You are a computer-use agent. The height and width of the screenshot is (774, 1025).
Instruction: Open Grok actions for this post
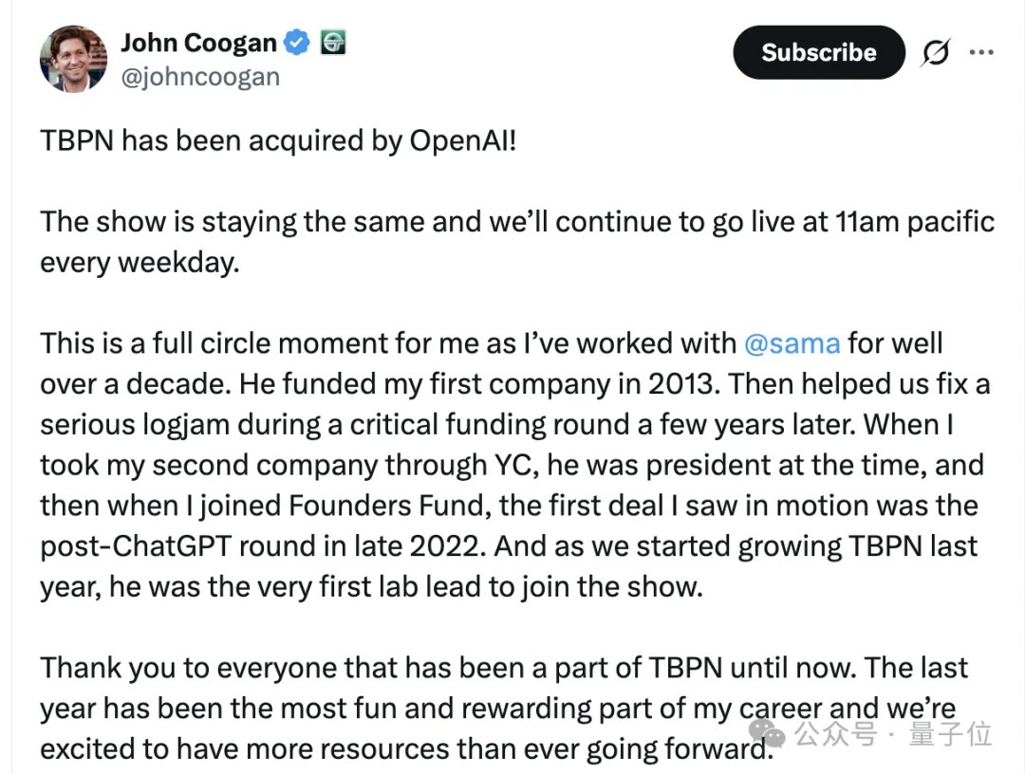[936, 52]
